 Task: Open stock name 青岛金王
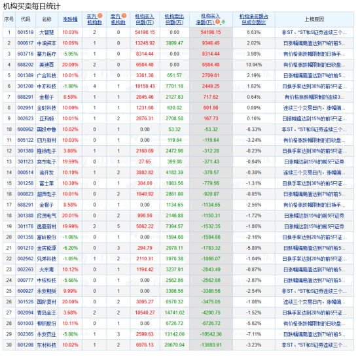coord(46,313)
